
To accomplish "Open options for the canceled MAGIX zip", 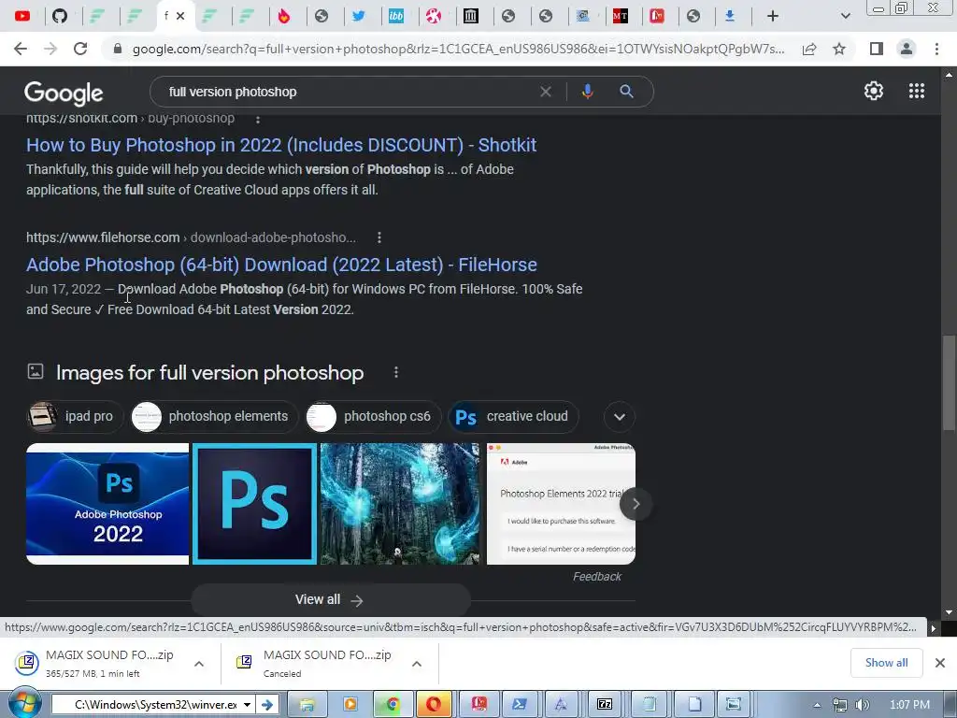I will coord(416,664).
